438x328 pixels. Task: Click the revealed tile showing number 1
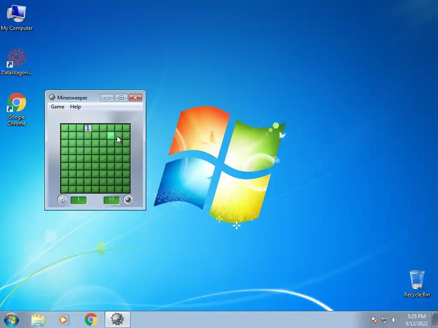tap(88, 128)
